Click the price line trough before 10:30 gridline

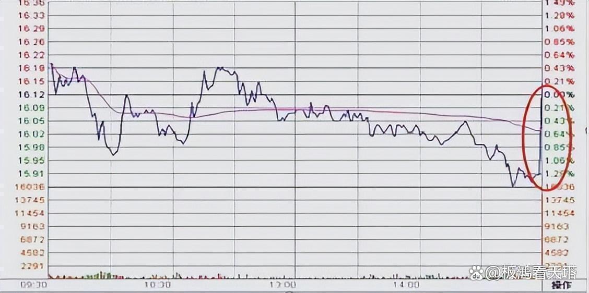113,154
